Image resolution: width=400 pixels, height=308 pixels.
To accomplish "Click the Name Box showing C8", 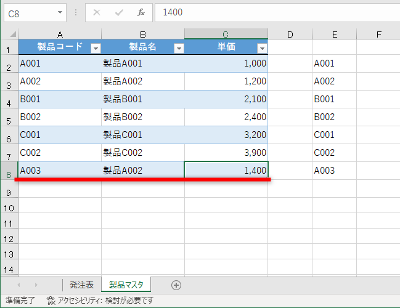I will click(35, 13).
